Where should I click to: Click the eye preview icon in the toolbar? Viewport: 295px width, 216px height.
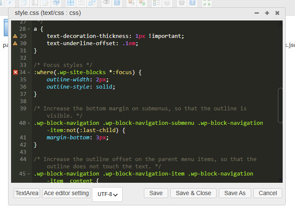(x=106, y=3)
